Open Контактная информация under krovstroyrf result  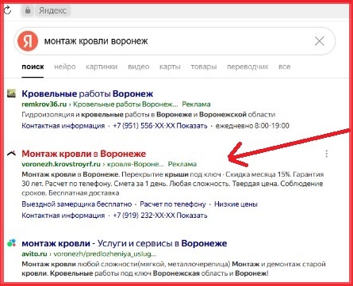[x=63, y=215]
